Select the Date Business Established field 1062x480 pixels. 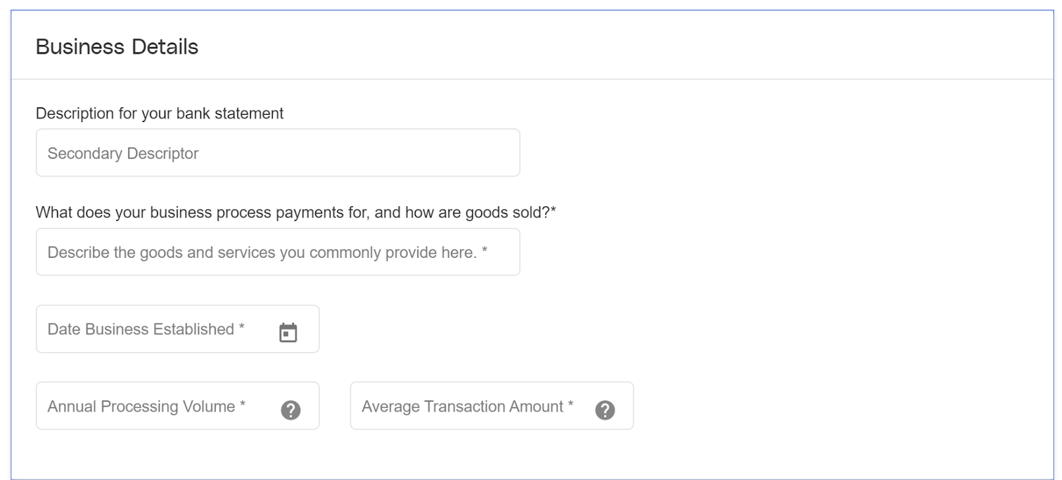pyautogui.click(x=177, y=329)
